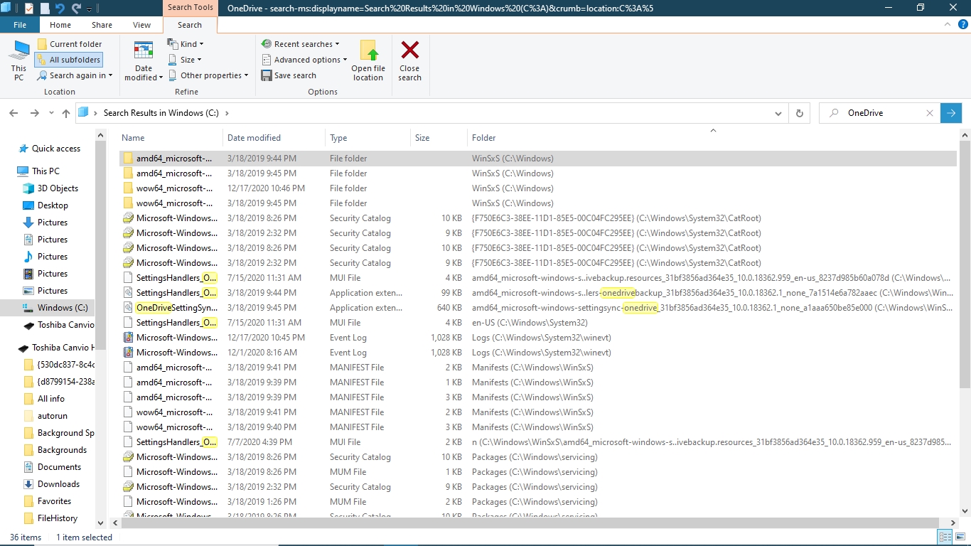Click Undo in quick access toolbar
Image resolution: width=971 pixels, height=546 pixels.
pos(60,9)
